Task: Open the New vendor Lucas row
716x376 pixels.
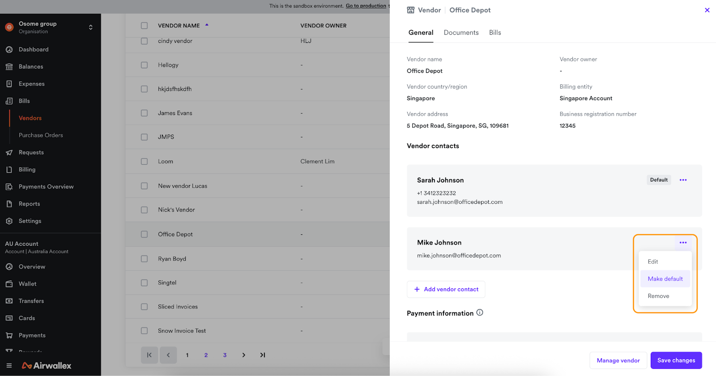Action: point(258,186)
